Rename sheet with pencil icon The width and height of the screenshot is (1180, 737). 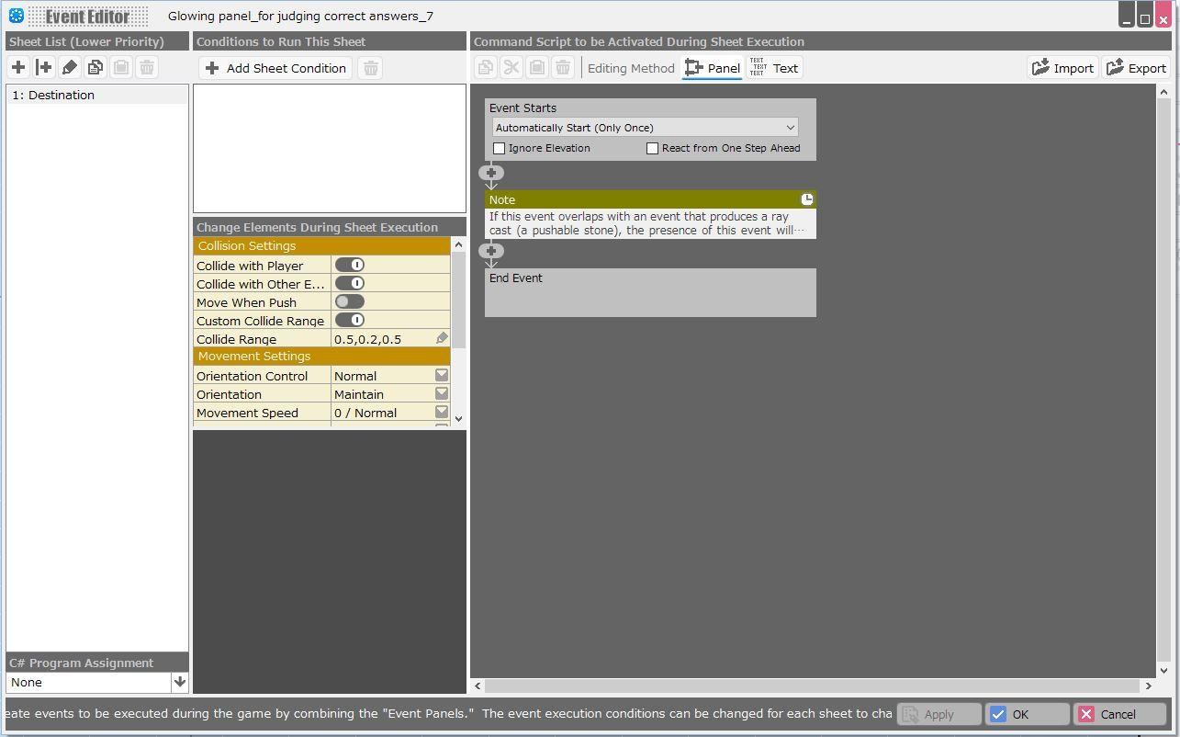click(x=70, y=67)
